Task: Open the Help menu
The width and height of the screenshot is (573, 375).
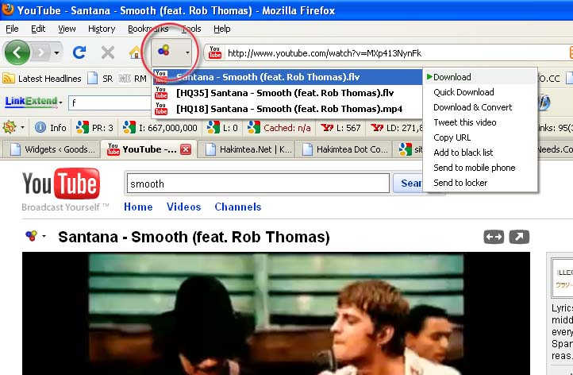Action: point(221,29)
